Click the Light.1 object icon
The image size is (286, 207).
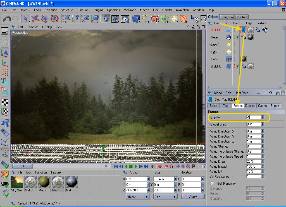pyautogui.click(x=229, y=45)
